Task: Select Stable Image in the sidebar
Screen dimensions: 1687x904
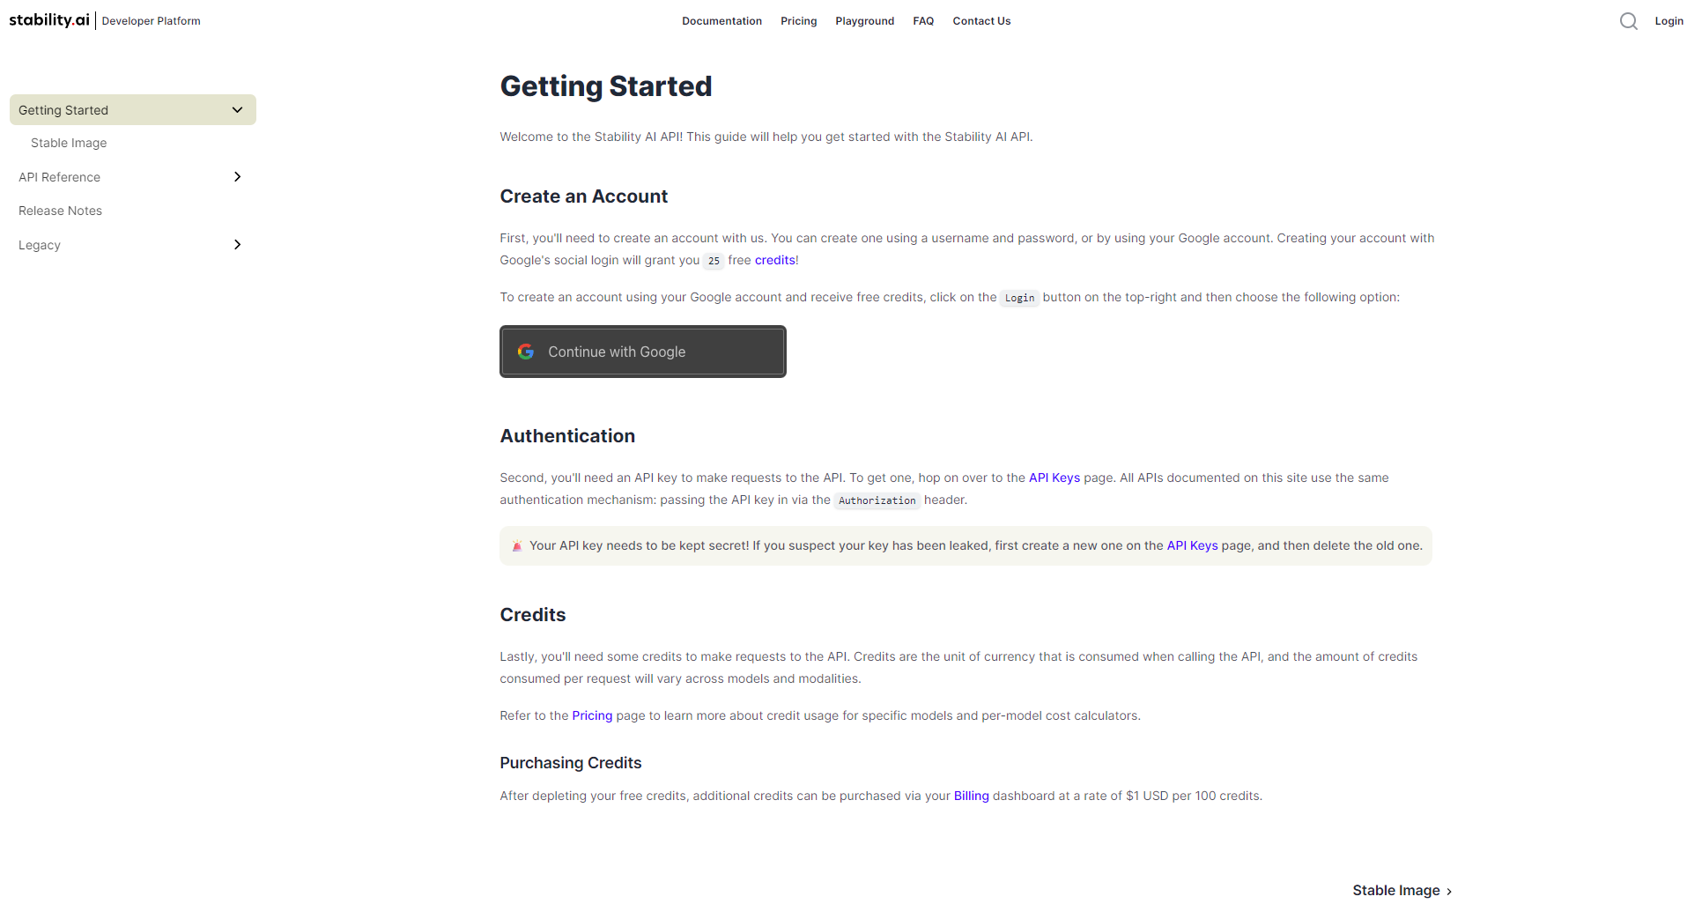Action: 69,143
